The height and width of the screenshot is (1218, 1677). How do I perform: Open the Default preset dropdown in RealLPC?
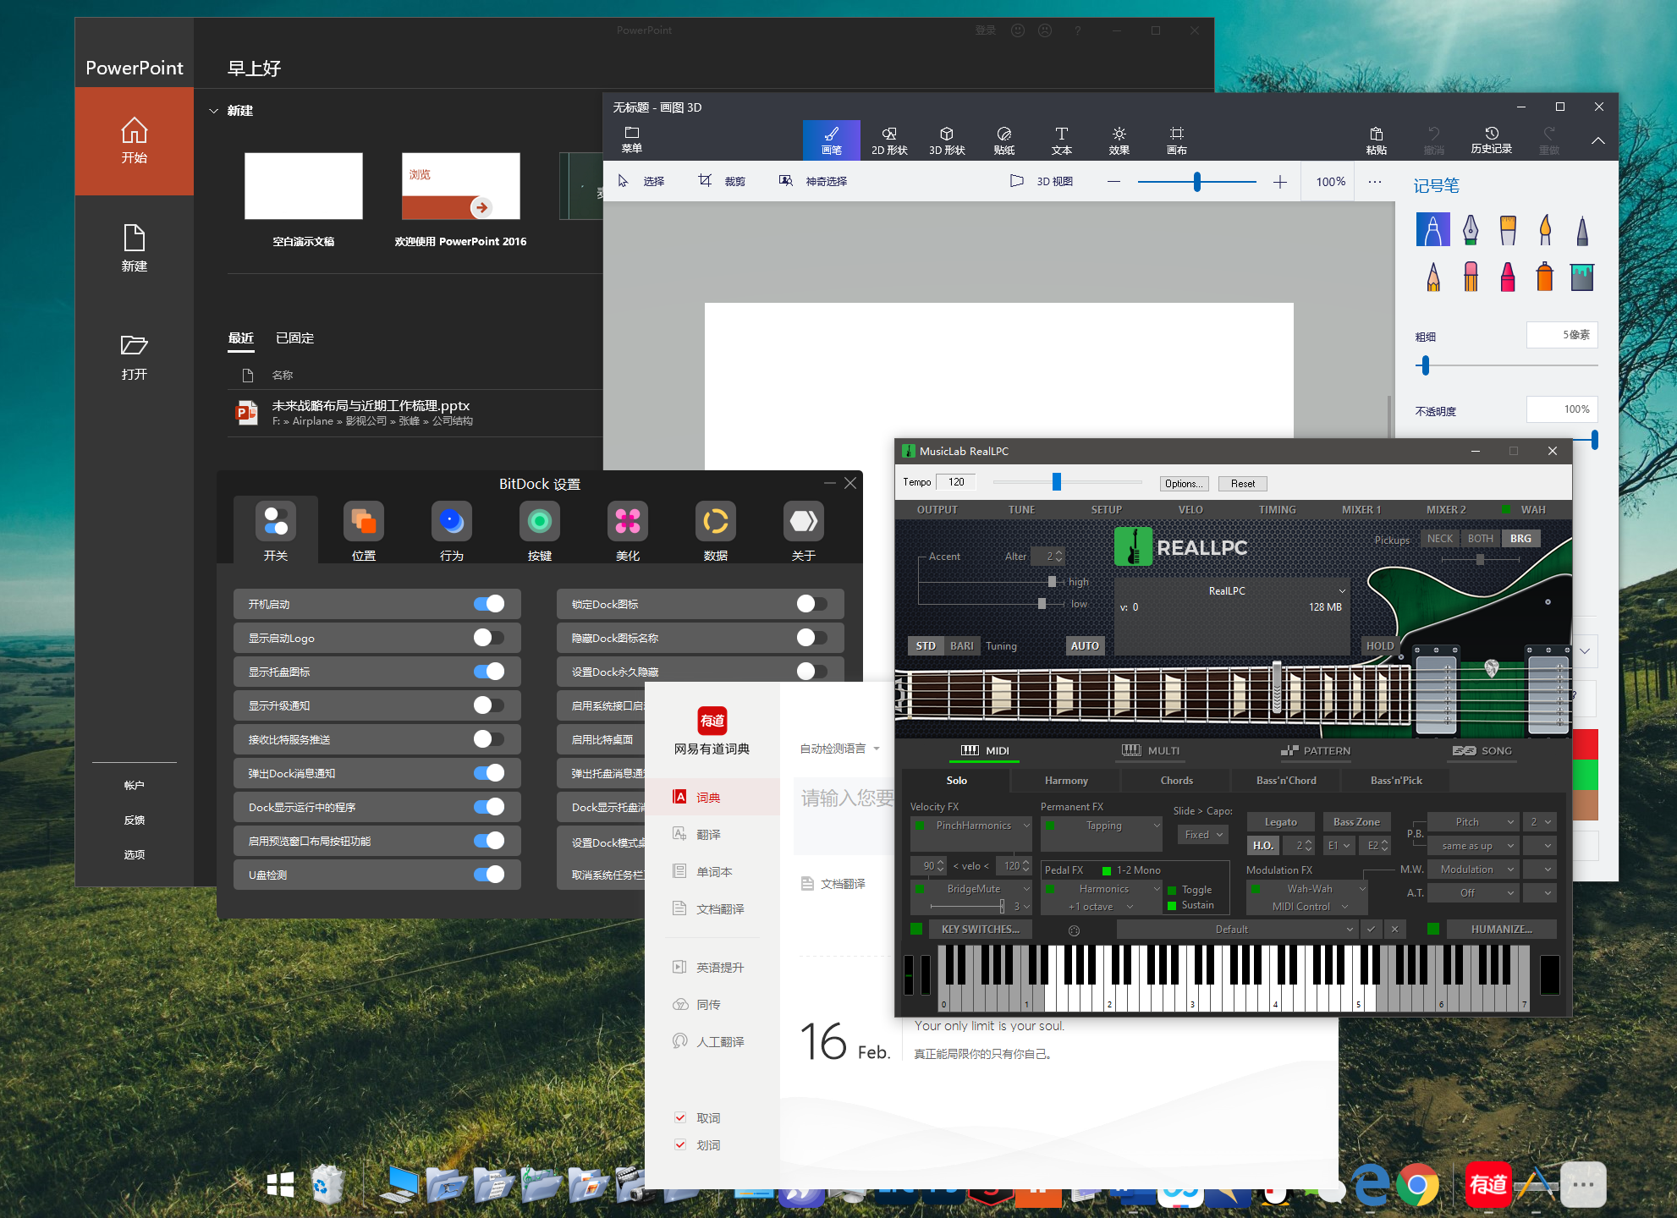pyautogui.click(x=1236, y=930)
